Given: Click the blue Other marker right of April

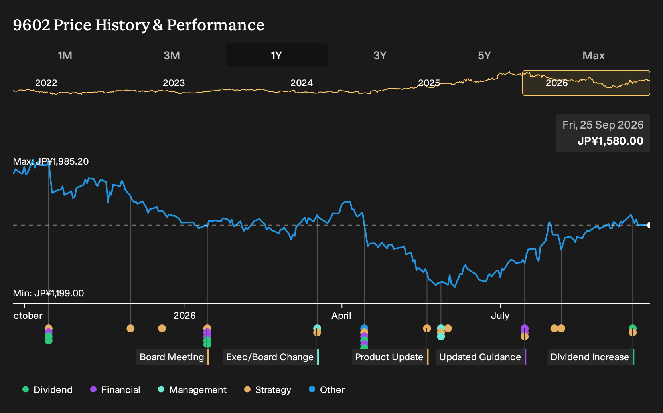Looking at the screenshot, I should (364, 328).
